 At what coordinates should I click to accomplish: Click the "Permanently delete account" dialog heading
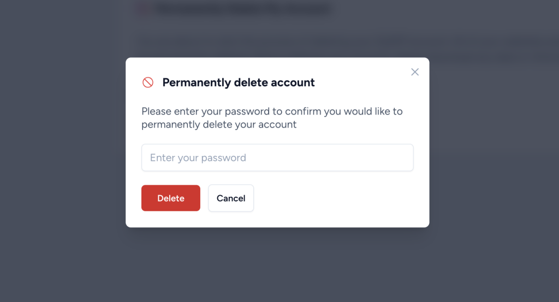[239, 83]
